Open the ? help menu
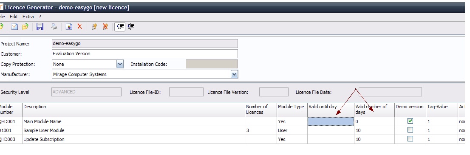Screen dimensions: 470x155 coord(40,17)
